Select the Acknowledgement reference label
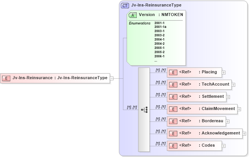 (x=210, y=133)
